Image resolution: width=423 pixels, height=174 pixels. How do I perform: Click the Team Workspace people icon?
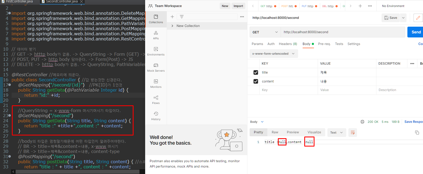[x=151, y=6]
